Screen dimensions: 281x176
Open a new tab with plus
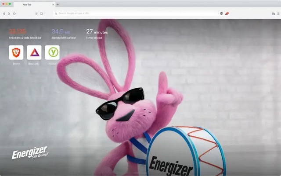tap(58, 5)
